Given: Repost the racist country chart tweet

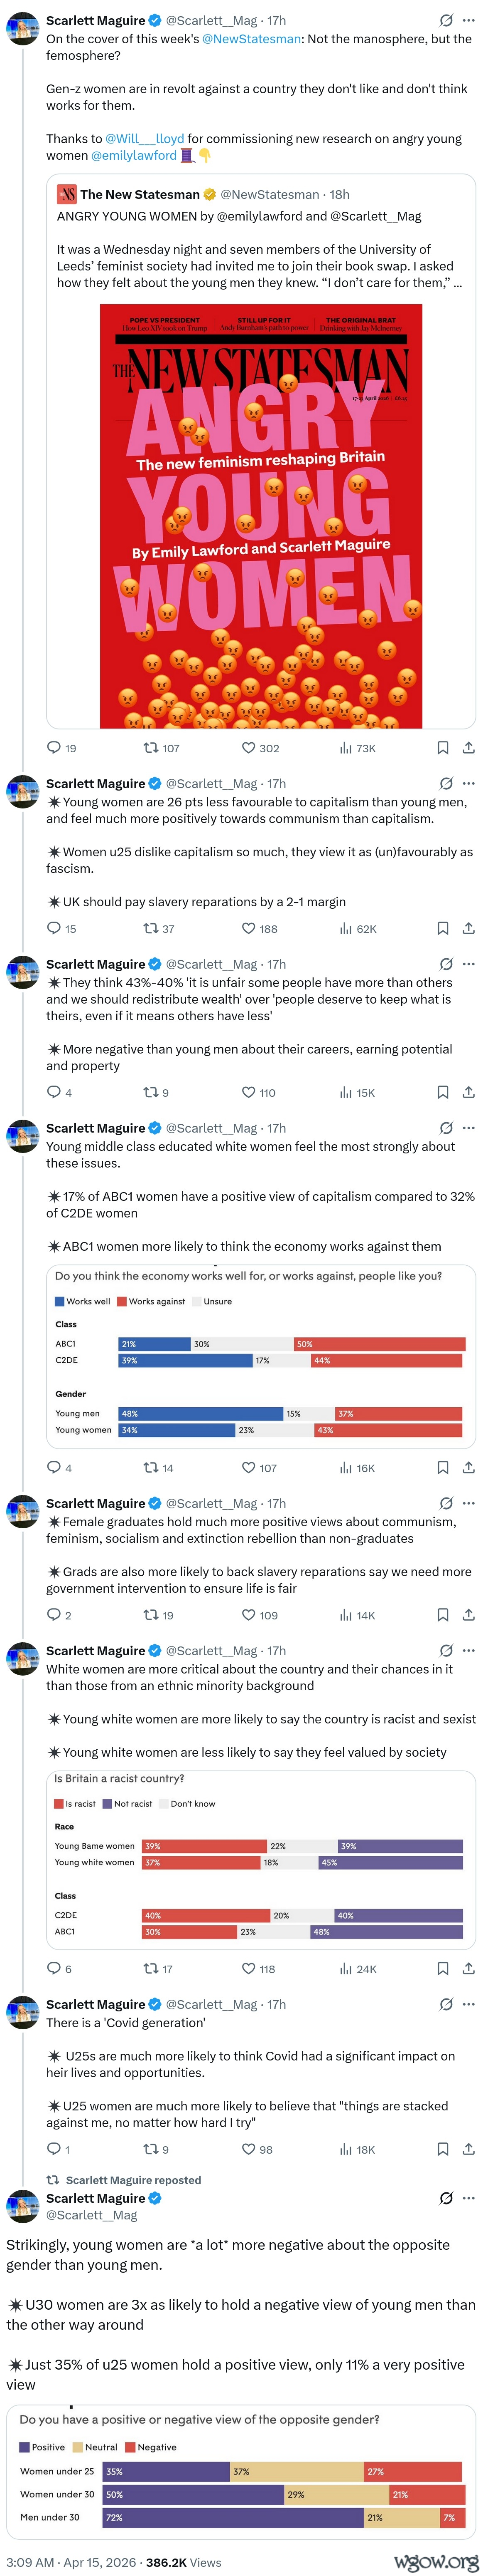Looking at the screenshot, I should (159, 1969).
